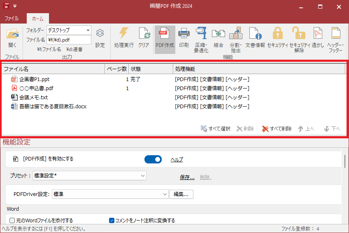The width and height of the screenshot is (349, 233).
Task: Click the settings panel vertical scrollbar
Action: (344, 161)
